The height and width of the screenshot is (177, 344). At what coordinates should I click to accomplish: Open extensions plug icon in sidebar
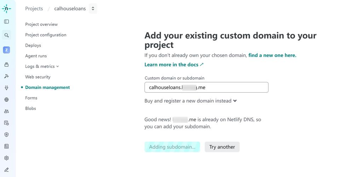(6, 88)
